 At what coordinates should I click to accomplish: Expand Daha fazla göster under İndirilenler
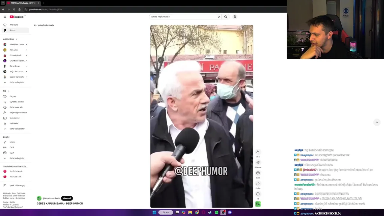point(15,129)
